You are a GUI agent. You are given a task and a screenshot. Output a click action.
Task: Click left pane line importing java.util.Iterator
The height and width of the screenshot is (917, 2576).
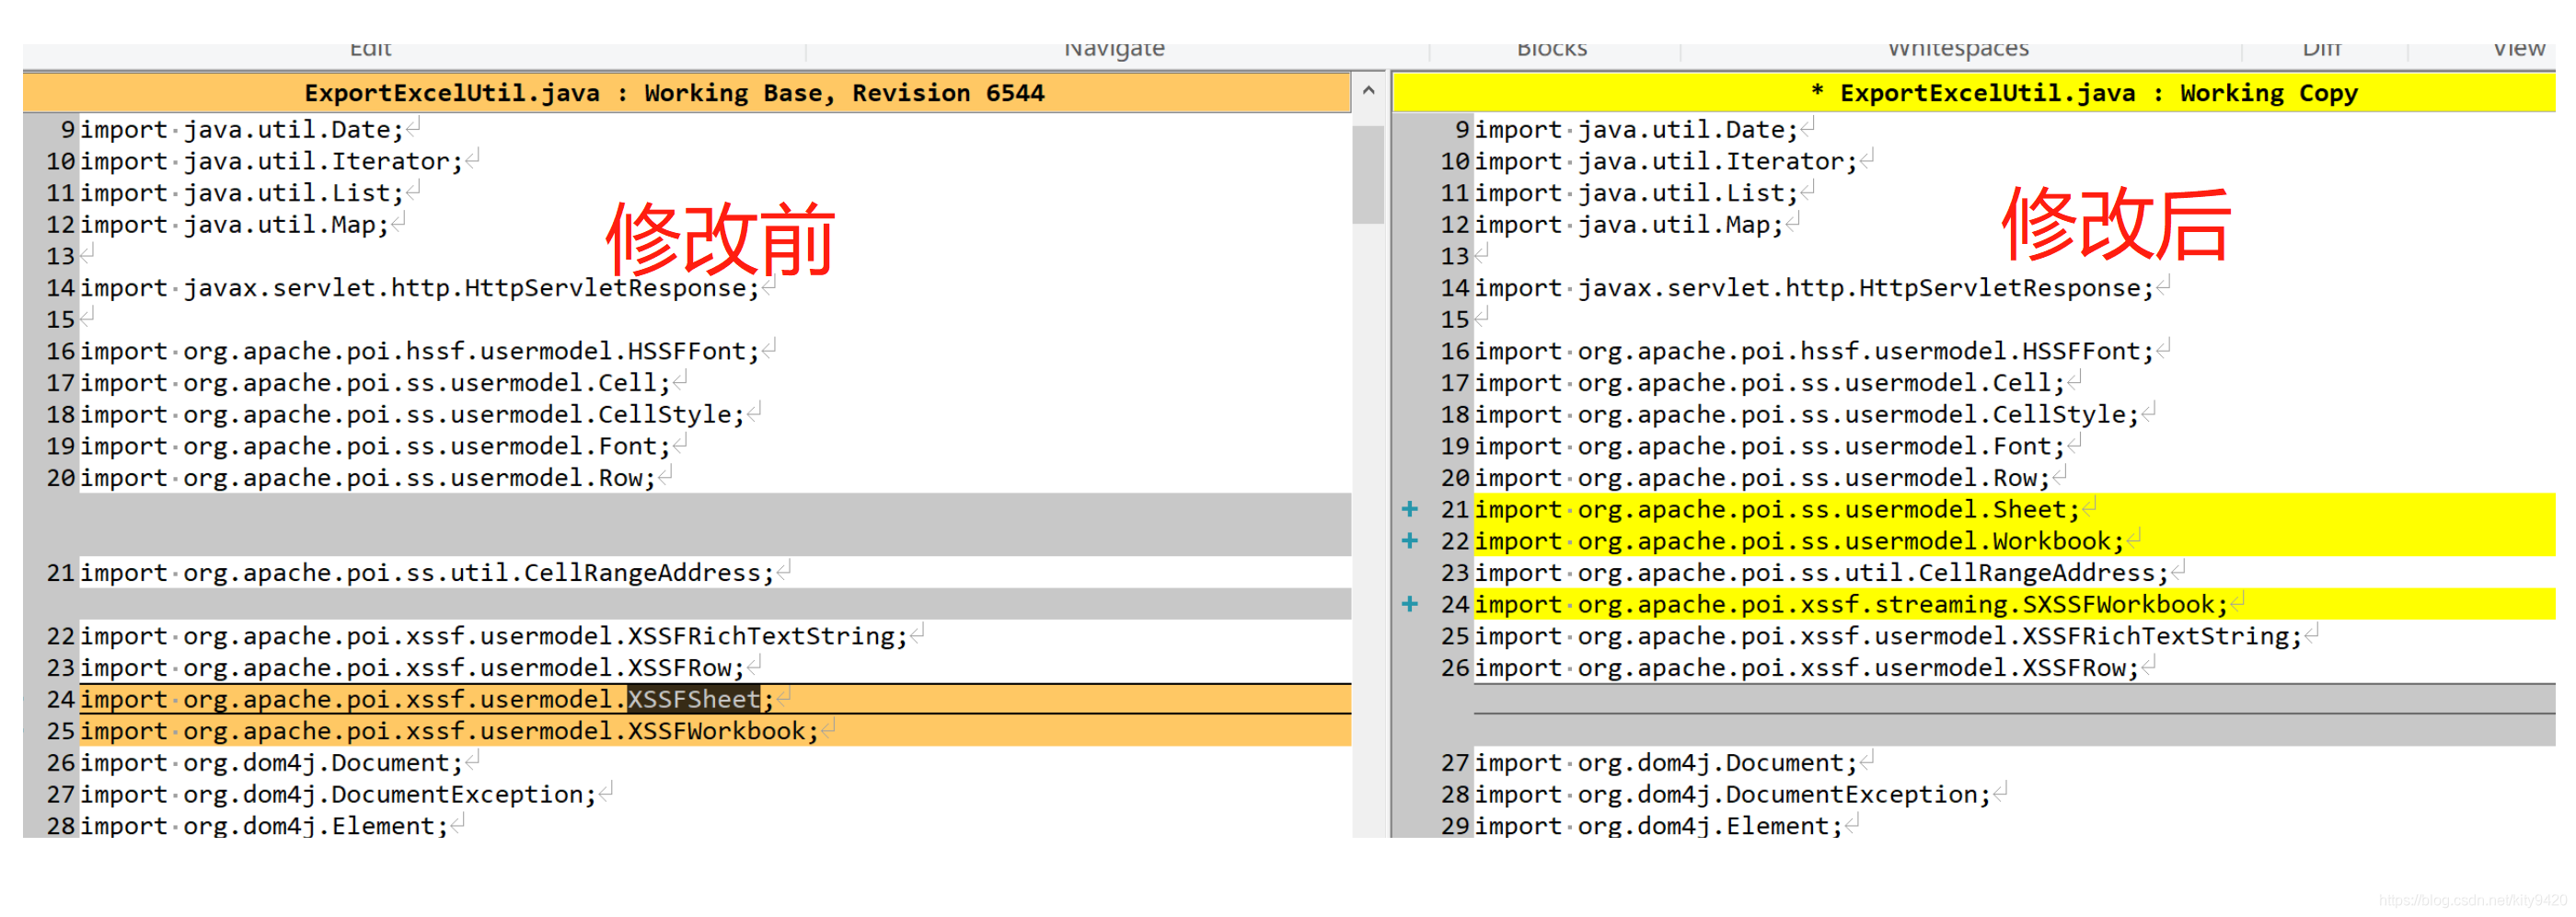tap(271, 161)
